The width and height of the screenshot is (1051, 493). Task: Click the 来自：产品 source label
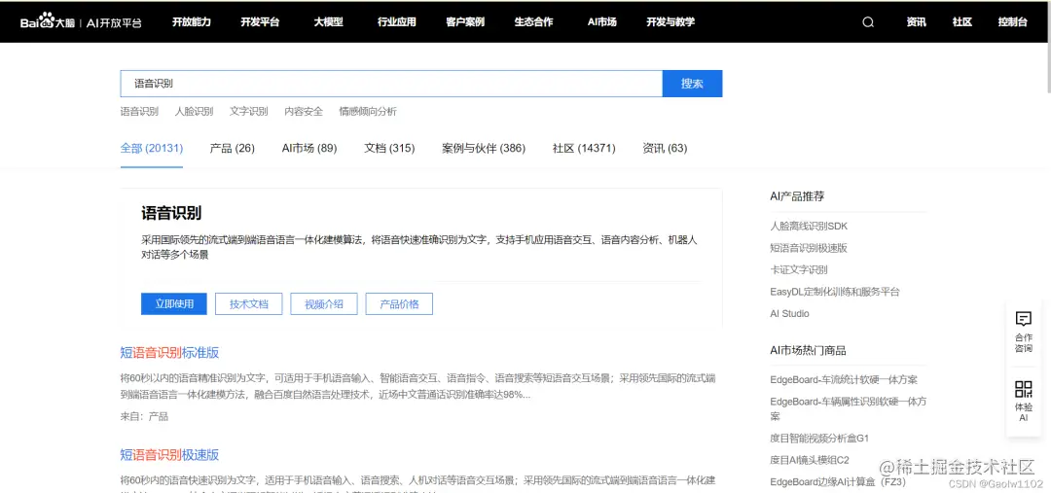pyautogui.click(x=144, y=416)
